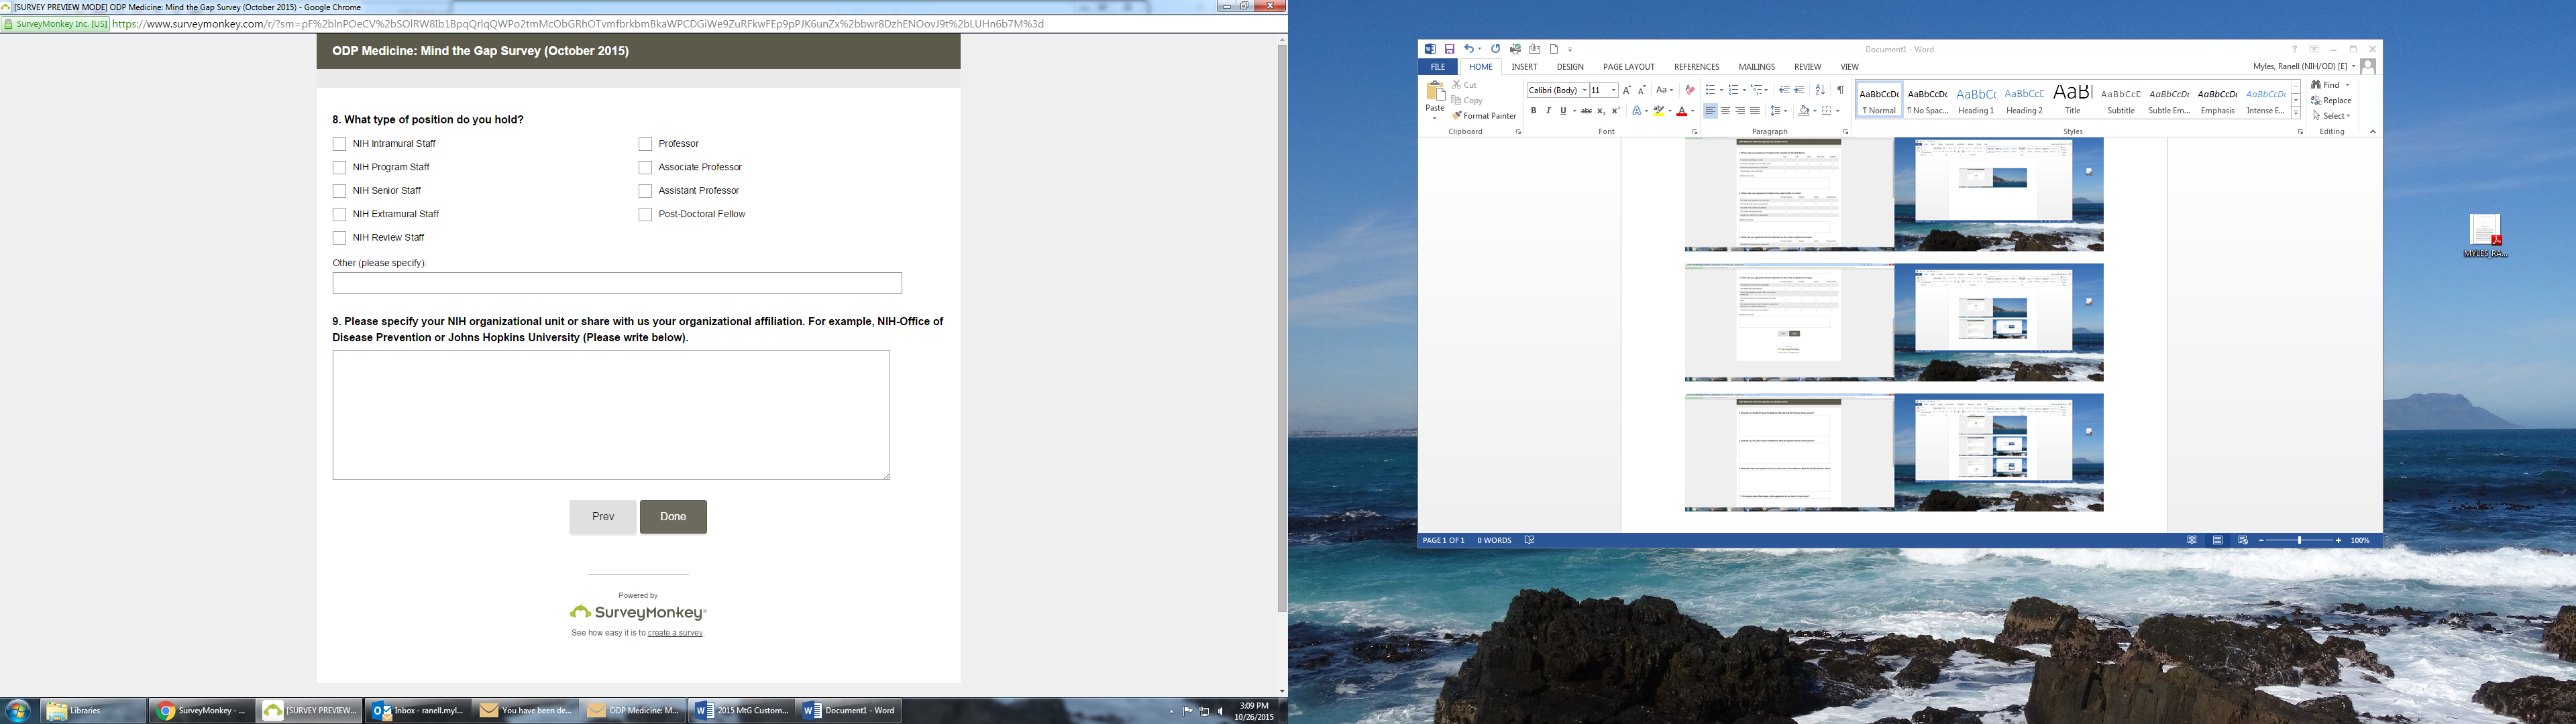Follow the 'create a survey' link
2576x724 pixels.
[675, 633]
